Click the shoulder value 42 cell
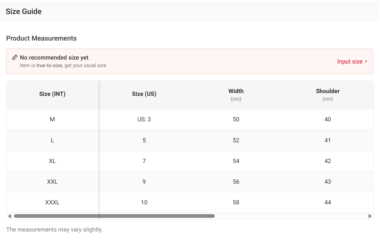Image resolution: width=380 pixels, height=241 pixels. click(x=328, y=161)
